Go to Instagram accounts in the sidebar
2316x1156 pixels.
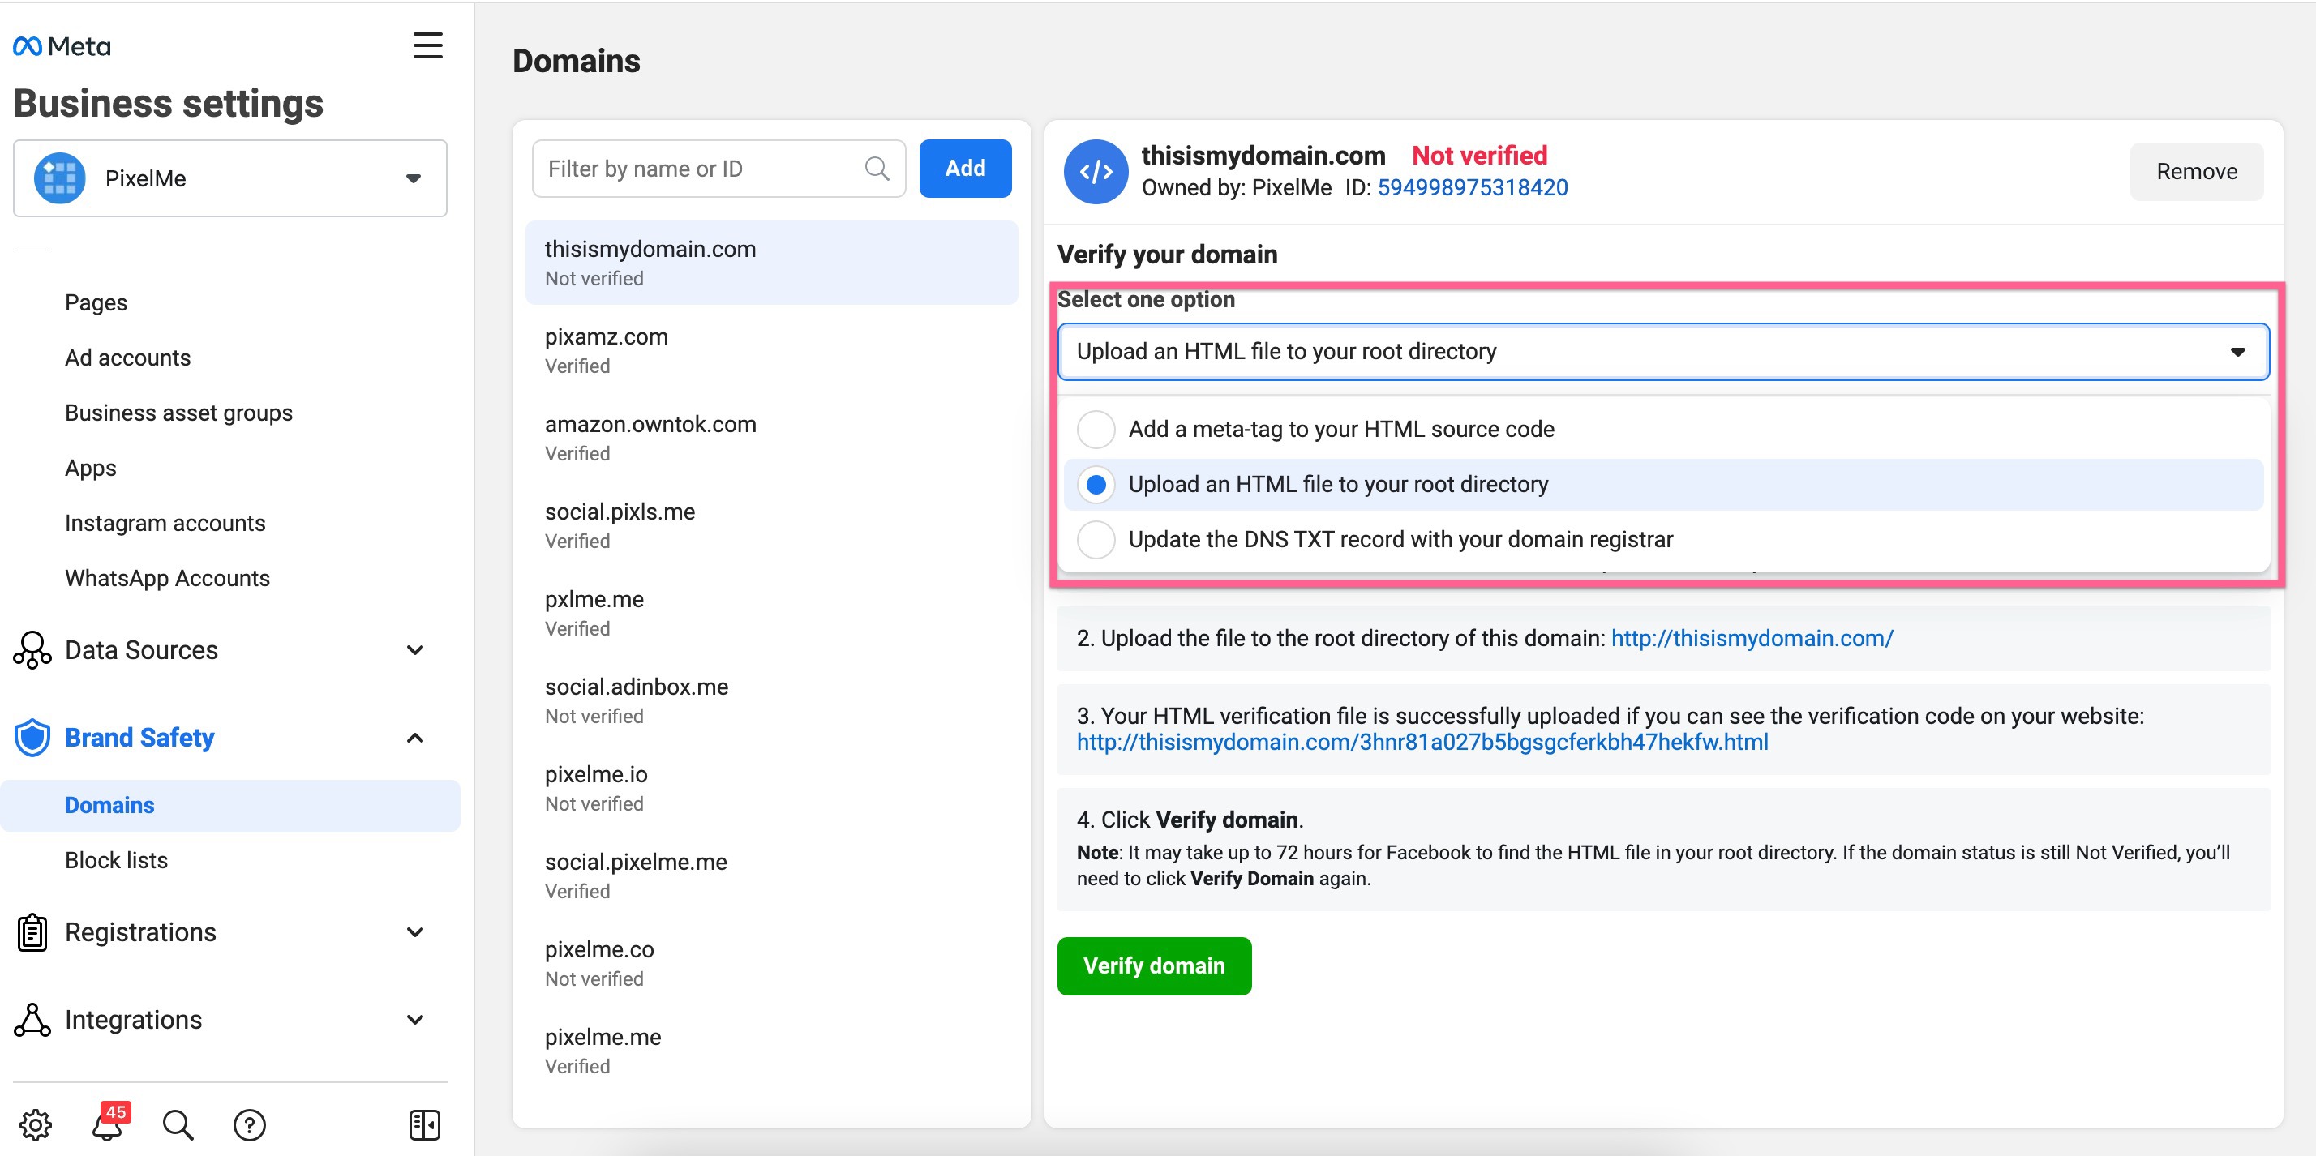pyautogui.click(x=165, y=523)
